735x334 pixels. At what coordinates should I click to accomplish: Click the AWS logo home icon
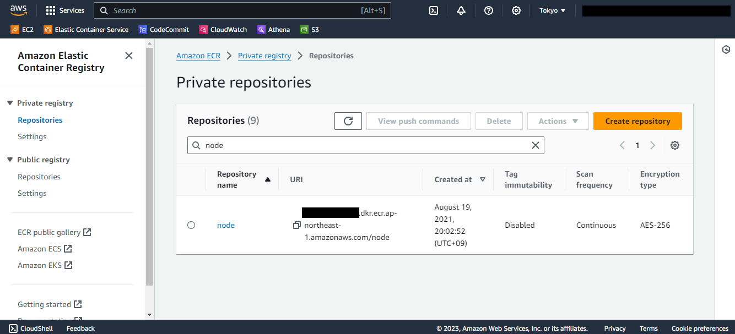pos(18,10)
